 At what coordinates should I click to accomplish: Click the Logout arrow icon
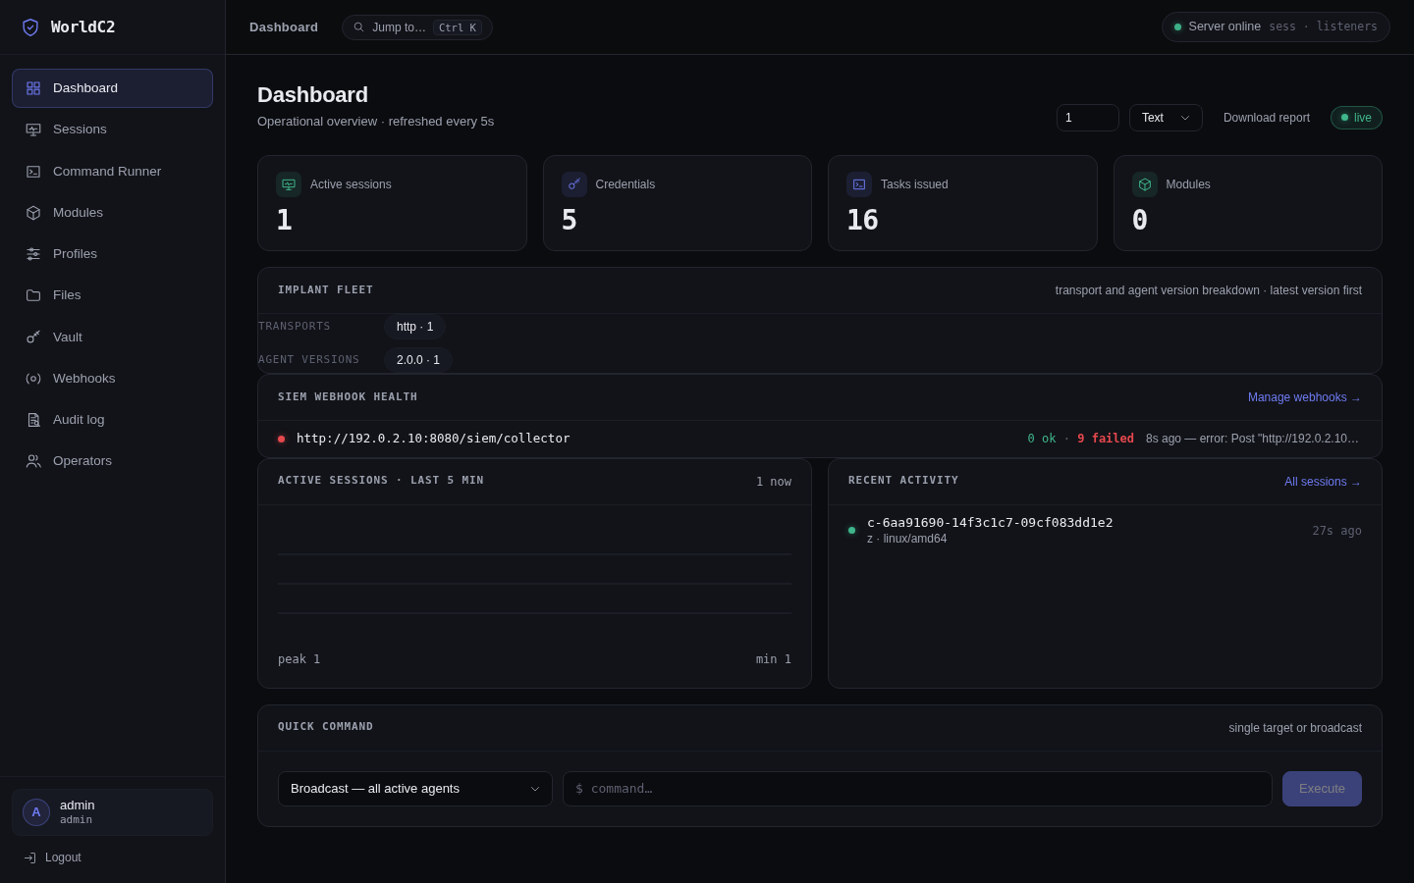click(30, 857)
